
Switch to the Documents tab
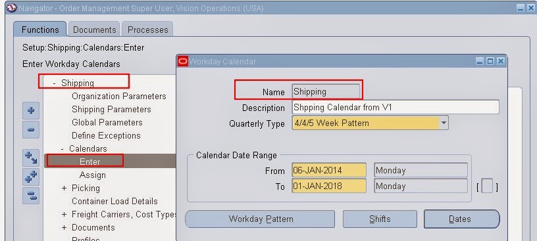(94, 30)
